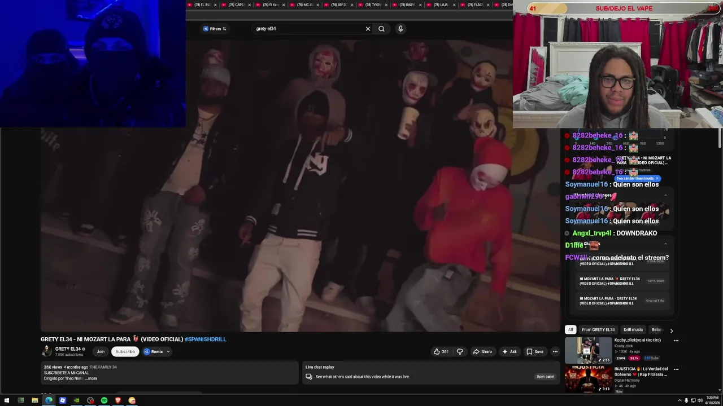Viewport: 723px width, 406px height.
Task: Open the Ask assistant button
Action: click(509, 351)
